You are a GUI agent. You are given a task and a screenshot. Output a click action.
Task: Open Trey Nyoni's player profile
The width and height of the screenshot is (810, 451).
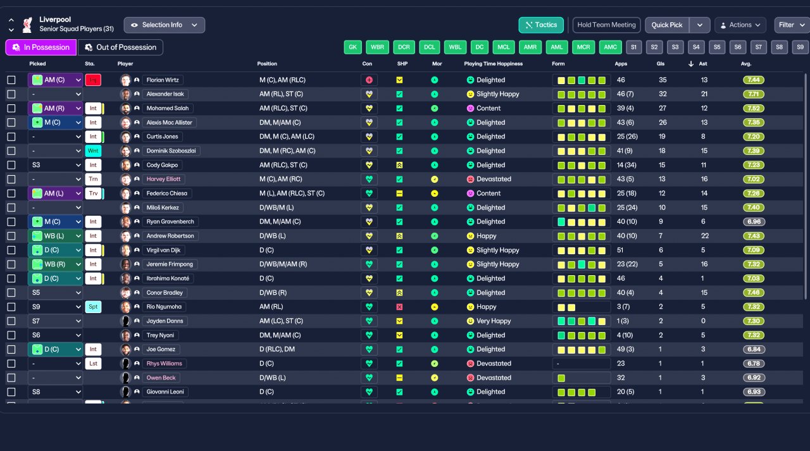(x=160, y=335)
